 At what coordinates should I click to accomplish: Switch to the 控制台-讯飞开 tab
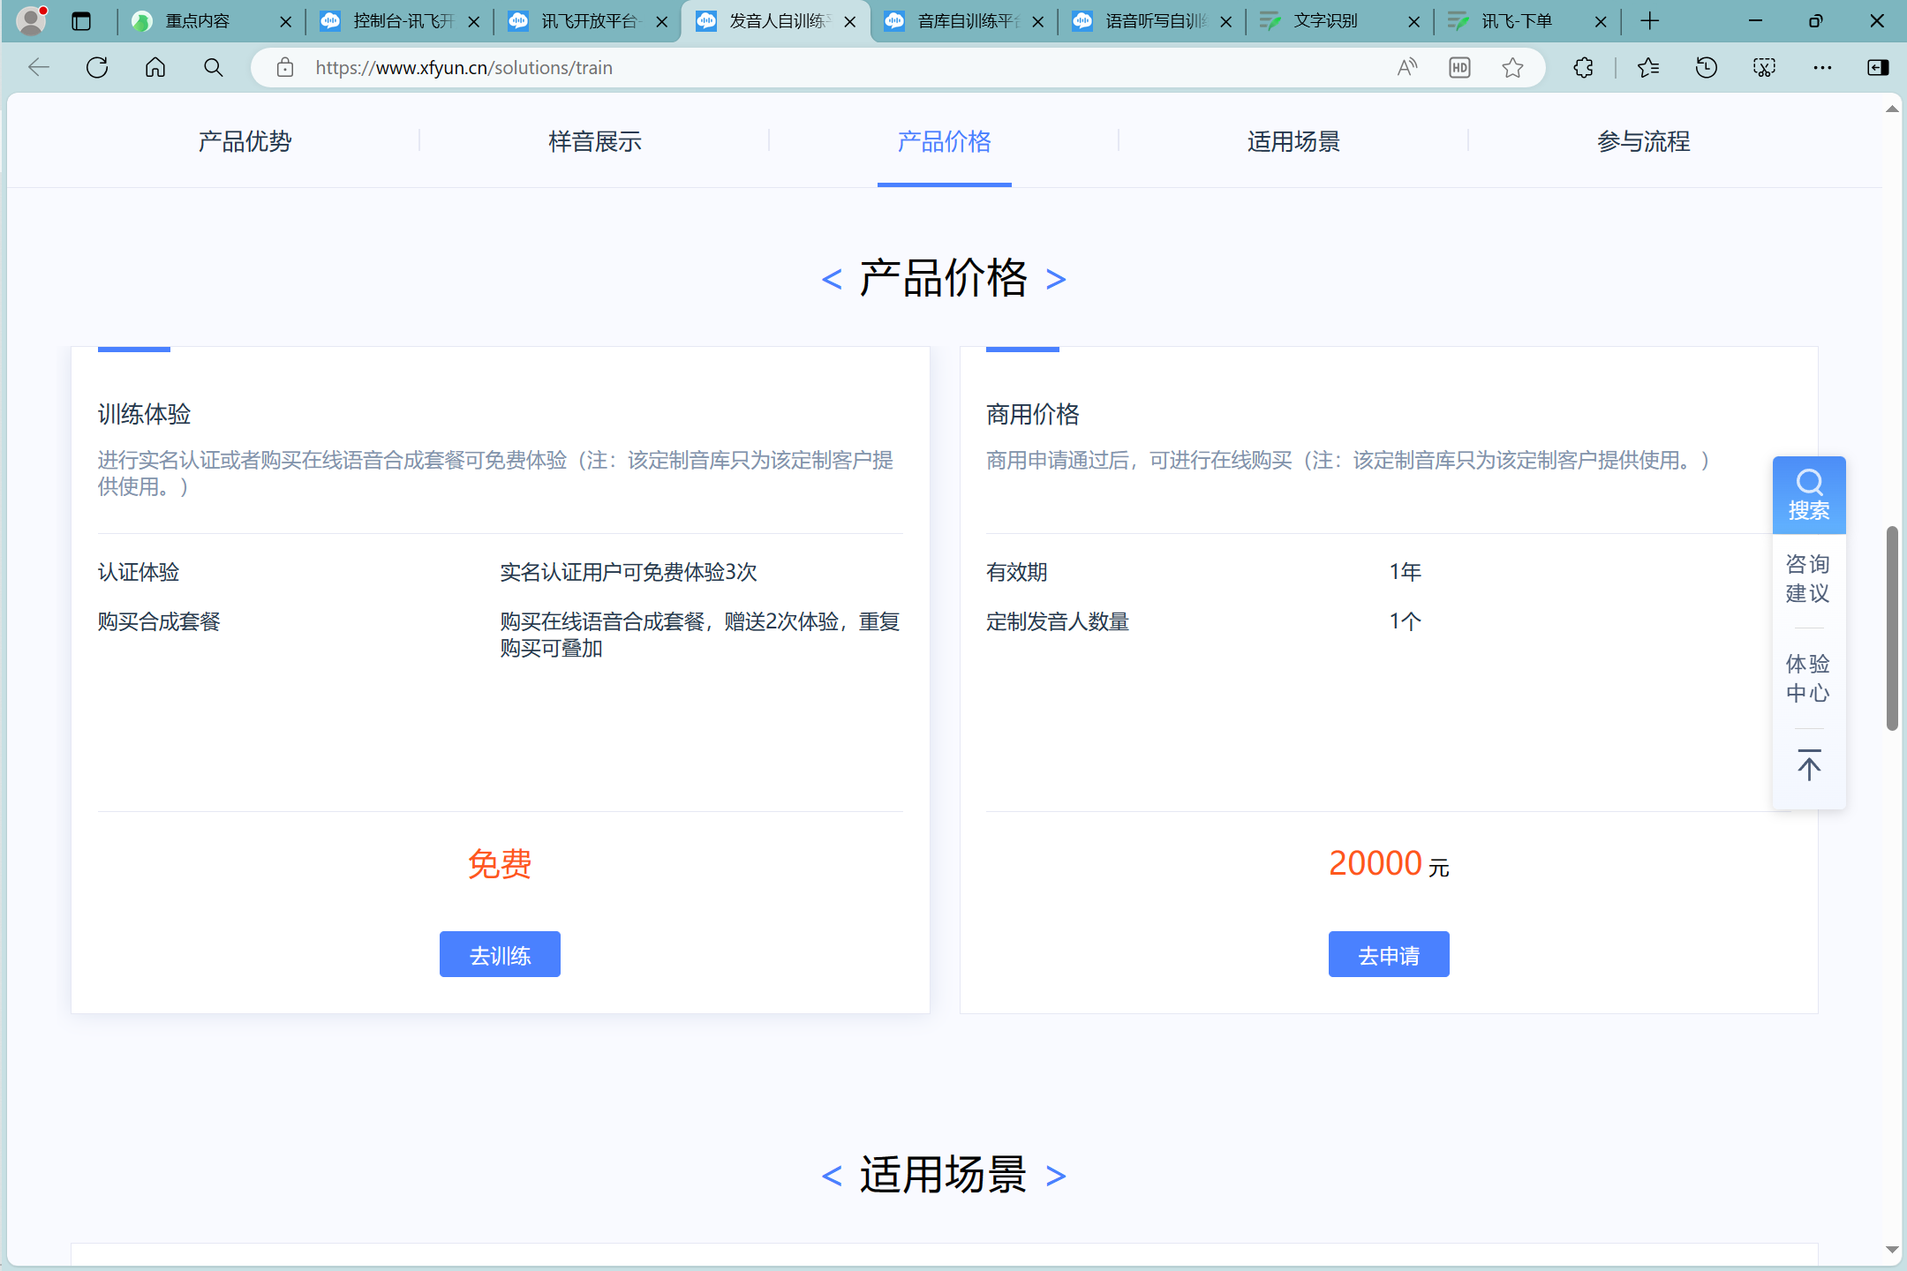click(403, 21)
